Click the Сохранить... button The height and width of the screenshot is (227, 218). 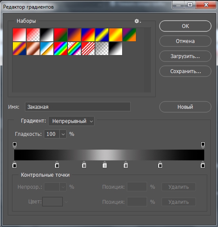pos(185,71)
